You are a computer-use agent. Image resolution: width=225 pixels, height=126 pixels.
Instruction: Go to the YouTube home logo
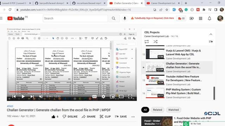16,19
